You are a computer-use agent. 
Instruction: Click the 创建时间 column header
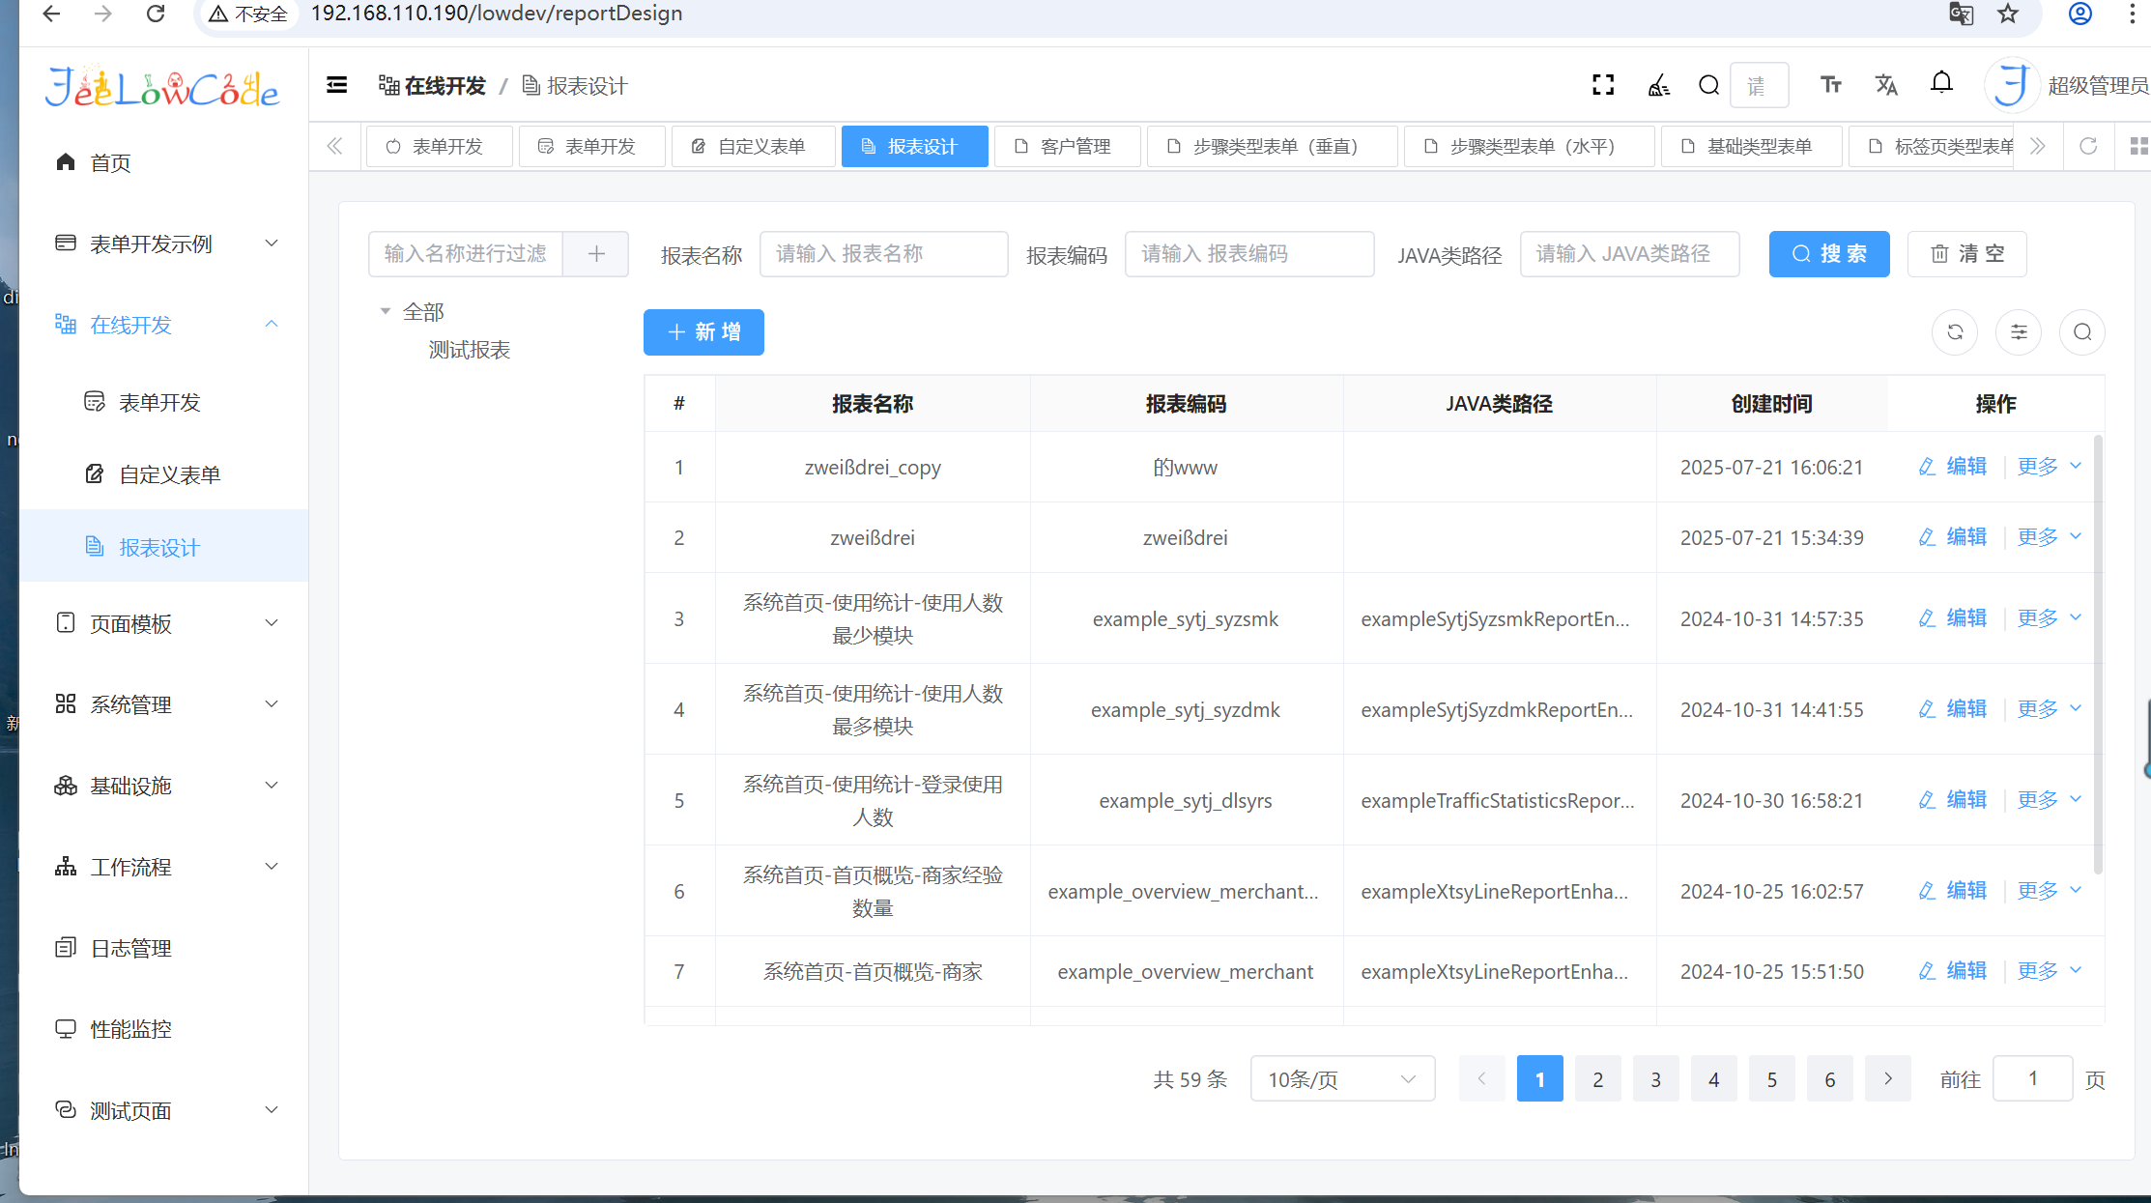click(1771, 404)
